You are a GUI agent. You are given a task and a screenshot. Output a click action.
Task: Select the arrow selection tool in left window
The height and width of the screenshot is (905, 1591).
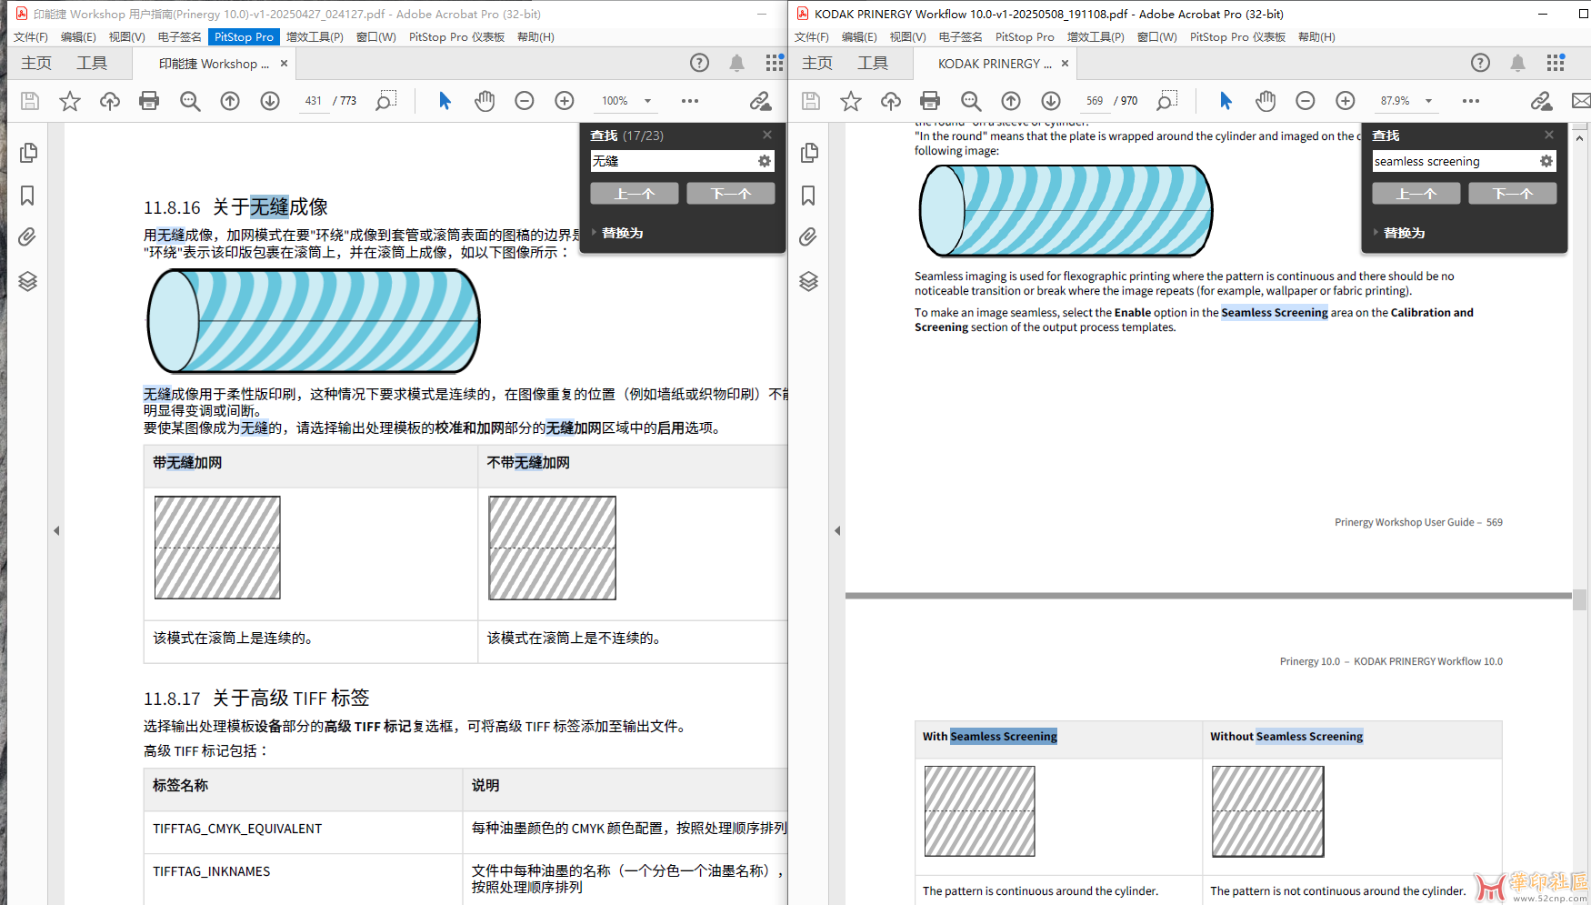coord(445,101)
